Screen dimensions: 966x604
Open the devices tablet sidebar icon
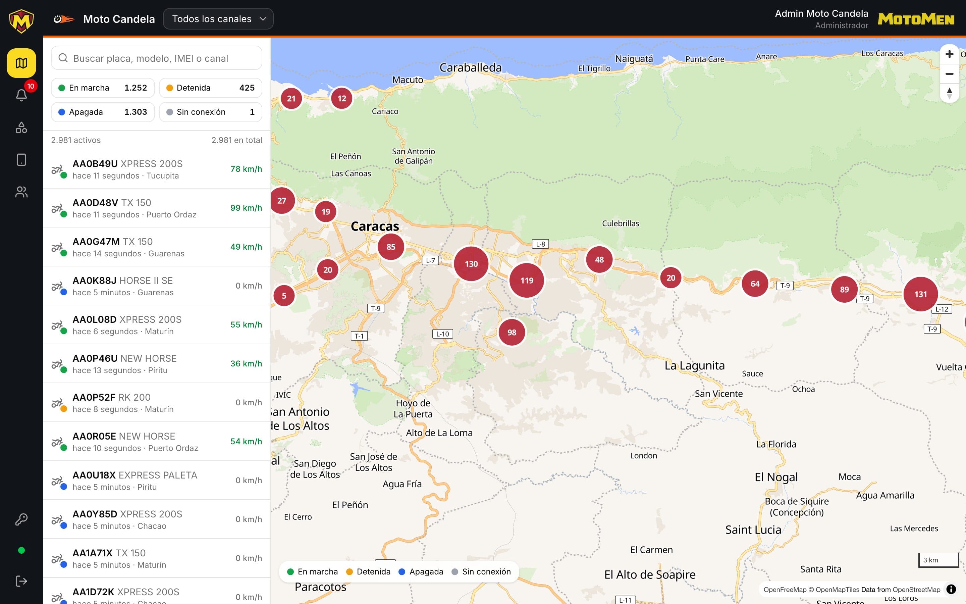[21, 160]
